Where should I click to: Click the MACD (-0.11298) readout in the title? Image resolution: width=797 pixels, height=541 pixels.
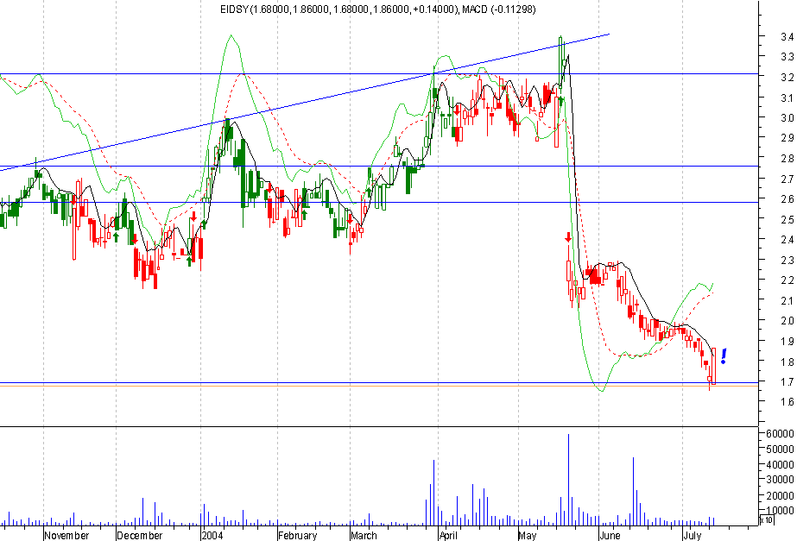498,9
